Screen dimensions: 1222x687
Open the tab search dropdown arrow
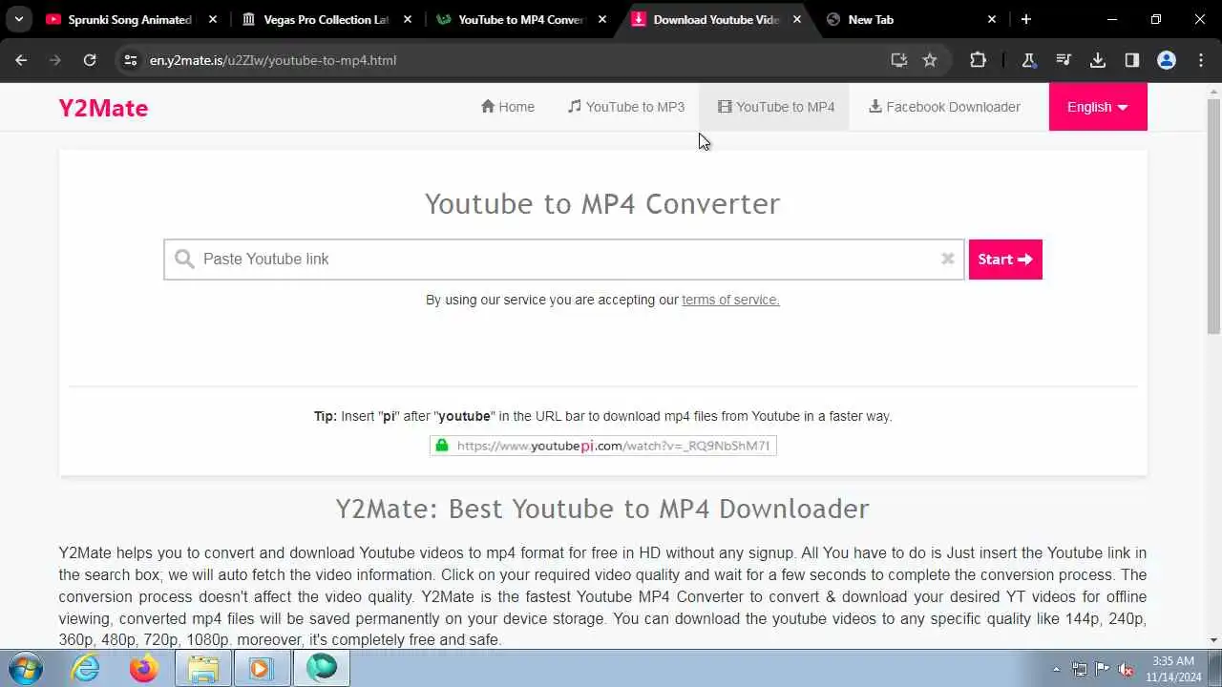pos(18,19)
